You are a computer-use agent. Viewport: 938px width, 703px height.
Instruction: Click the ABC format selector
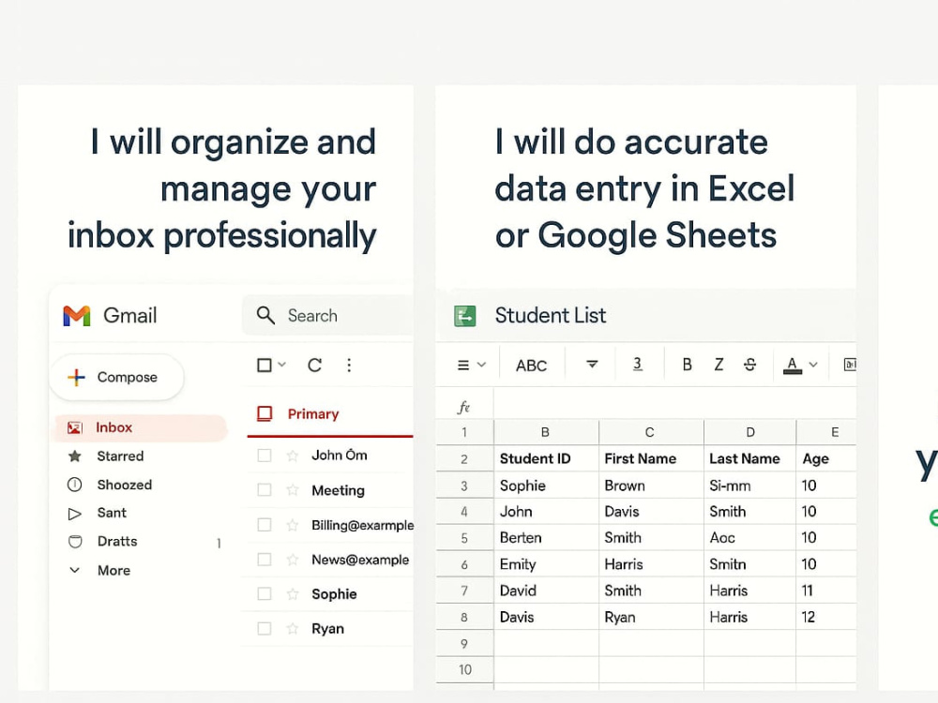click(x=531, y=366)
